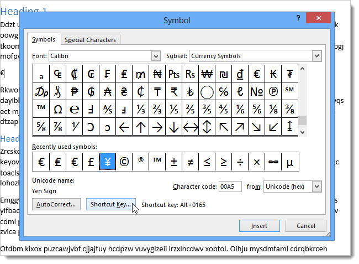Select the north east arrow symbol

point(240,127)
